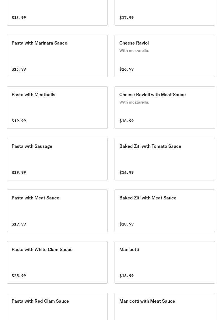Select the Cheese Raviol menu card

[165, 56]
